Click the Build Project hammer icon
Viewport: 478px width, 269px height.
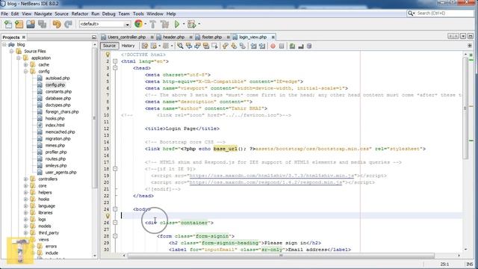point(153,24)
